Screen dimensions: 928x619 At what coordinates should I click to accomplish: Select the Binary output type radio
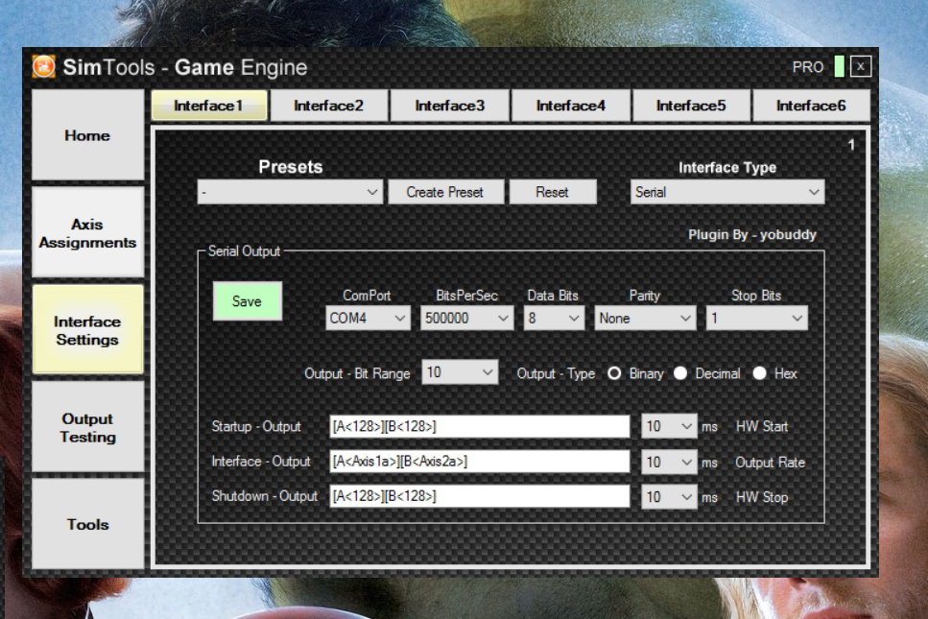[614, 373]
